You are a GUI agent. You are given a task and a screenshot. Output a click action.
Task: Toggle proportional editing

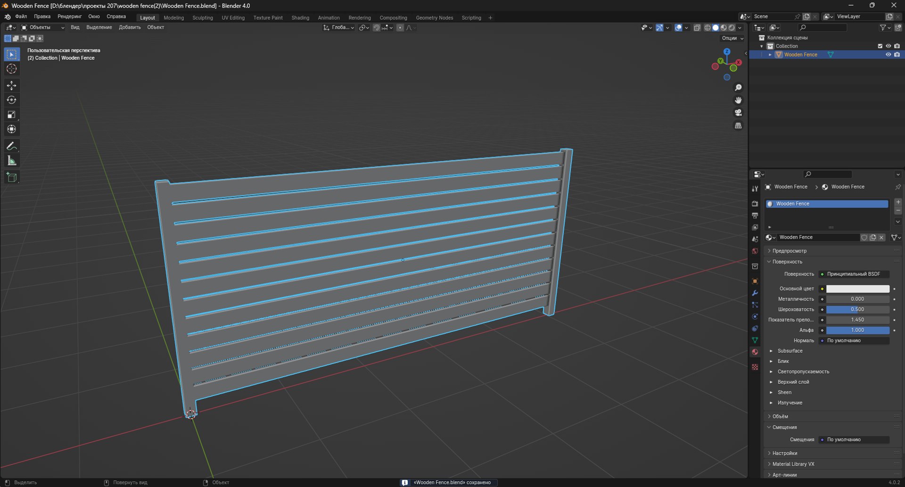click(x=400, y=28)
